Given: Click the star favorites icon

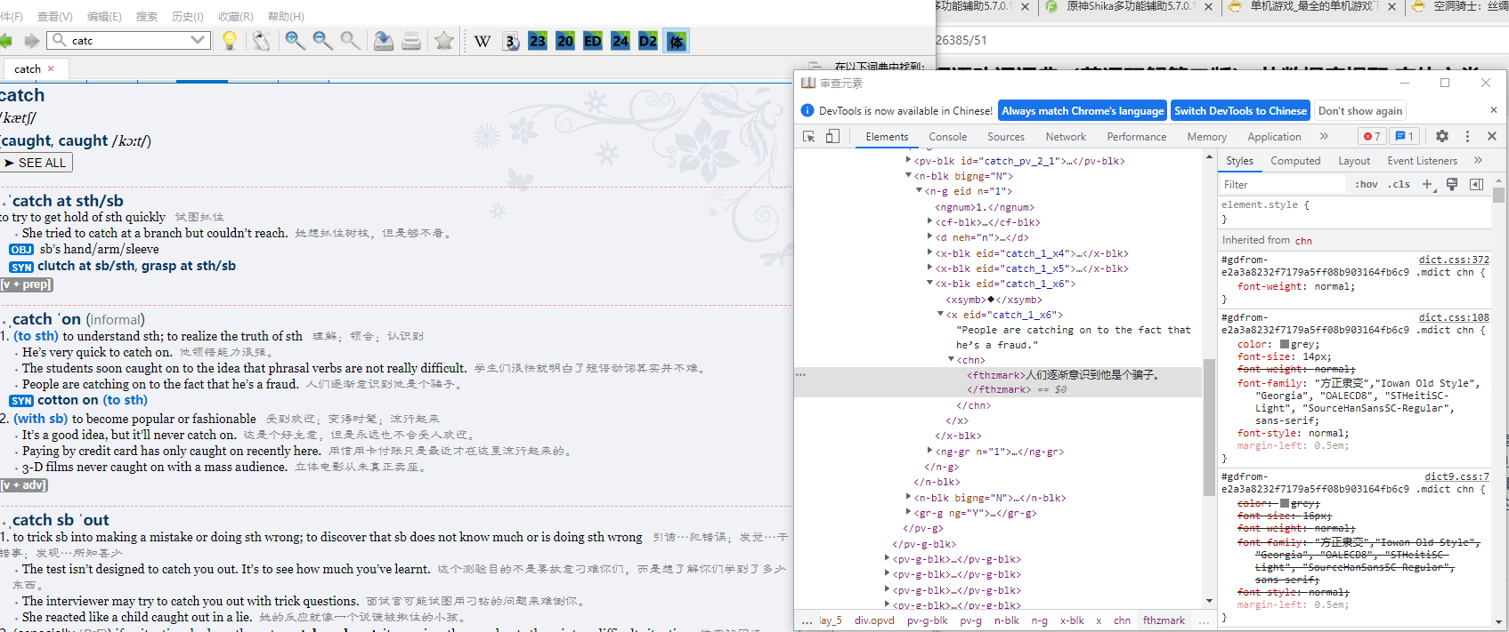Looking at the screenshot, I should click(x=443, y=41).
